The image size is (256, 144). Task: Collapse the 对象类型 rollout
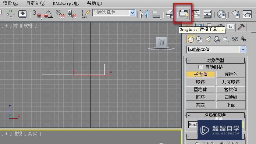215,61
